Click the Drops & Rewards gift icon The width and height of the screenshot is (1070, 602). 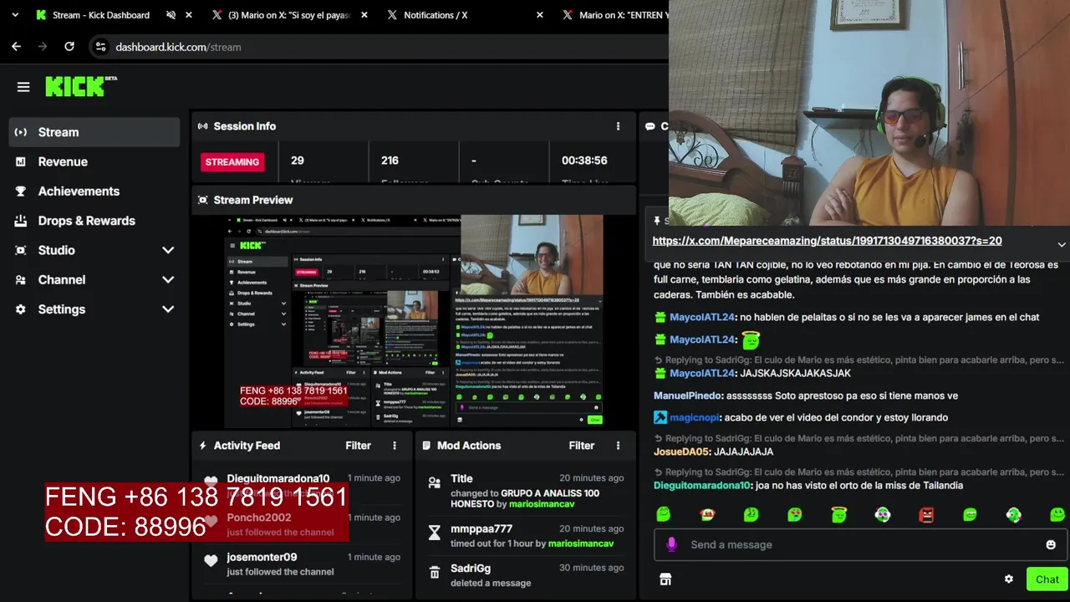click(x=21, y=221)
